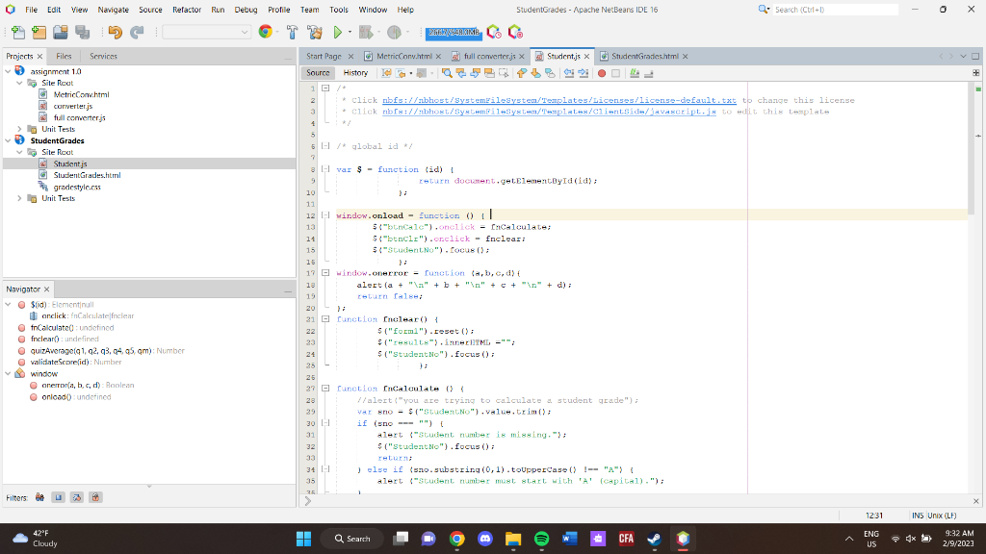Click the editor toolbar magnifier find-selection icon

[x=448, y=73]
